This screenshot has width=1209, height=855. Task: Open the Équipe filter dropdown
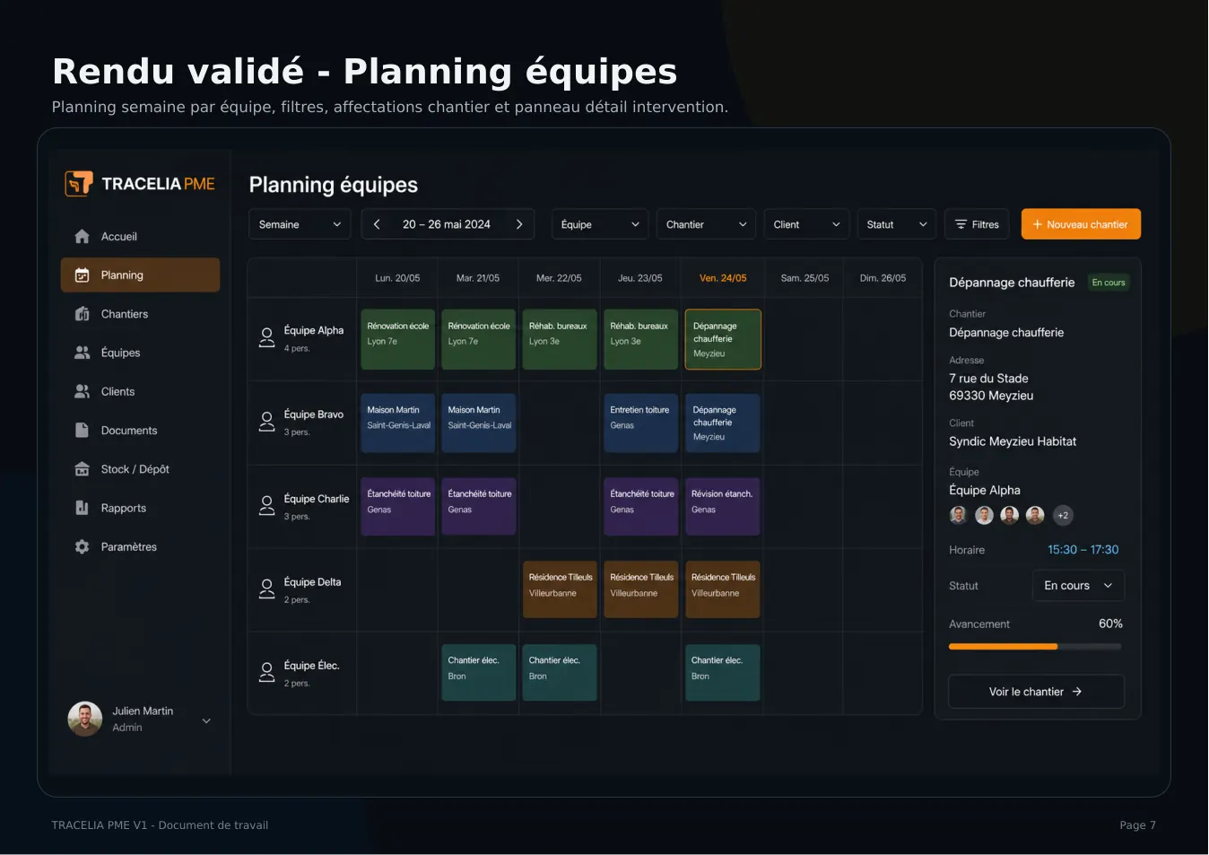pos(600,224)
